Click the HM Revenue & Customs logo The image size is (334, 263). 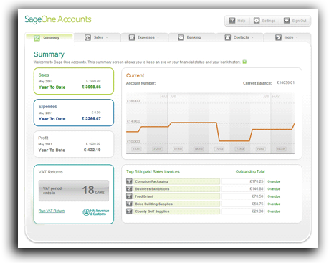96,212
